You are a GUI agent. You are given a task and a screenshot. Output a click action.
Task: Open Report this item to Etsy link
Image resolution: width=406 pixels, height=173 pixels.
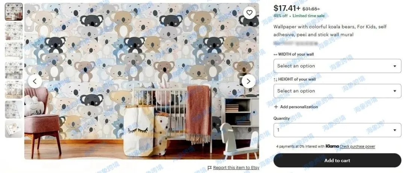click(236, 168)
